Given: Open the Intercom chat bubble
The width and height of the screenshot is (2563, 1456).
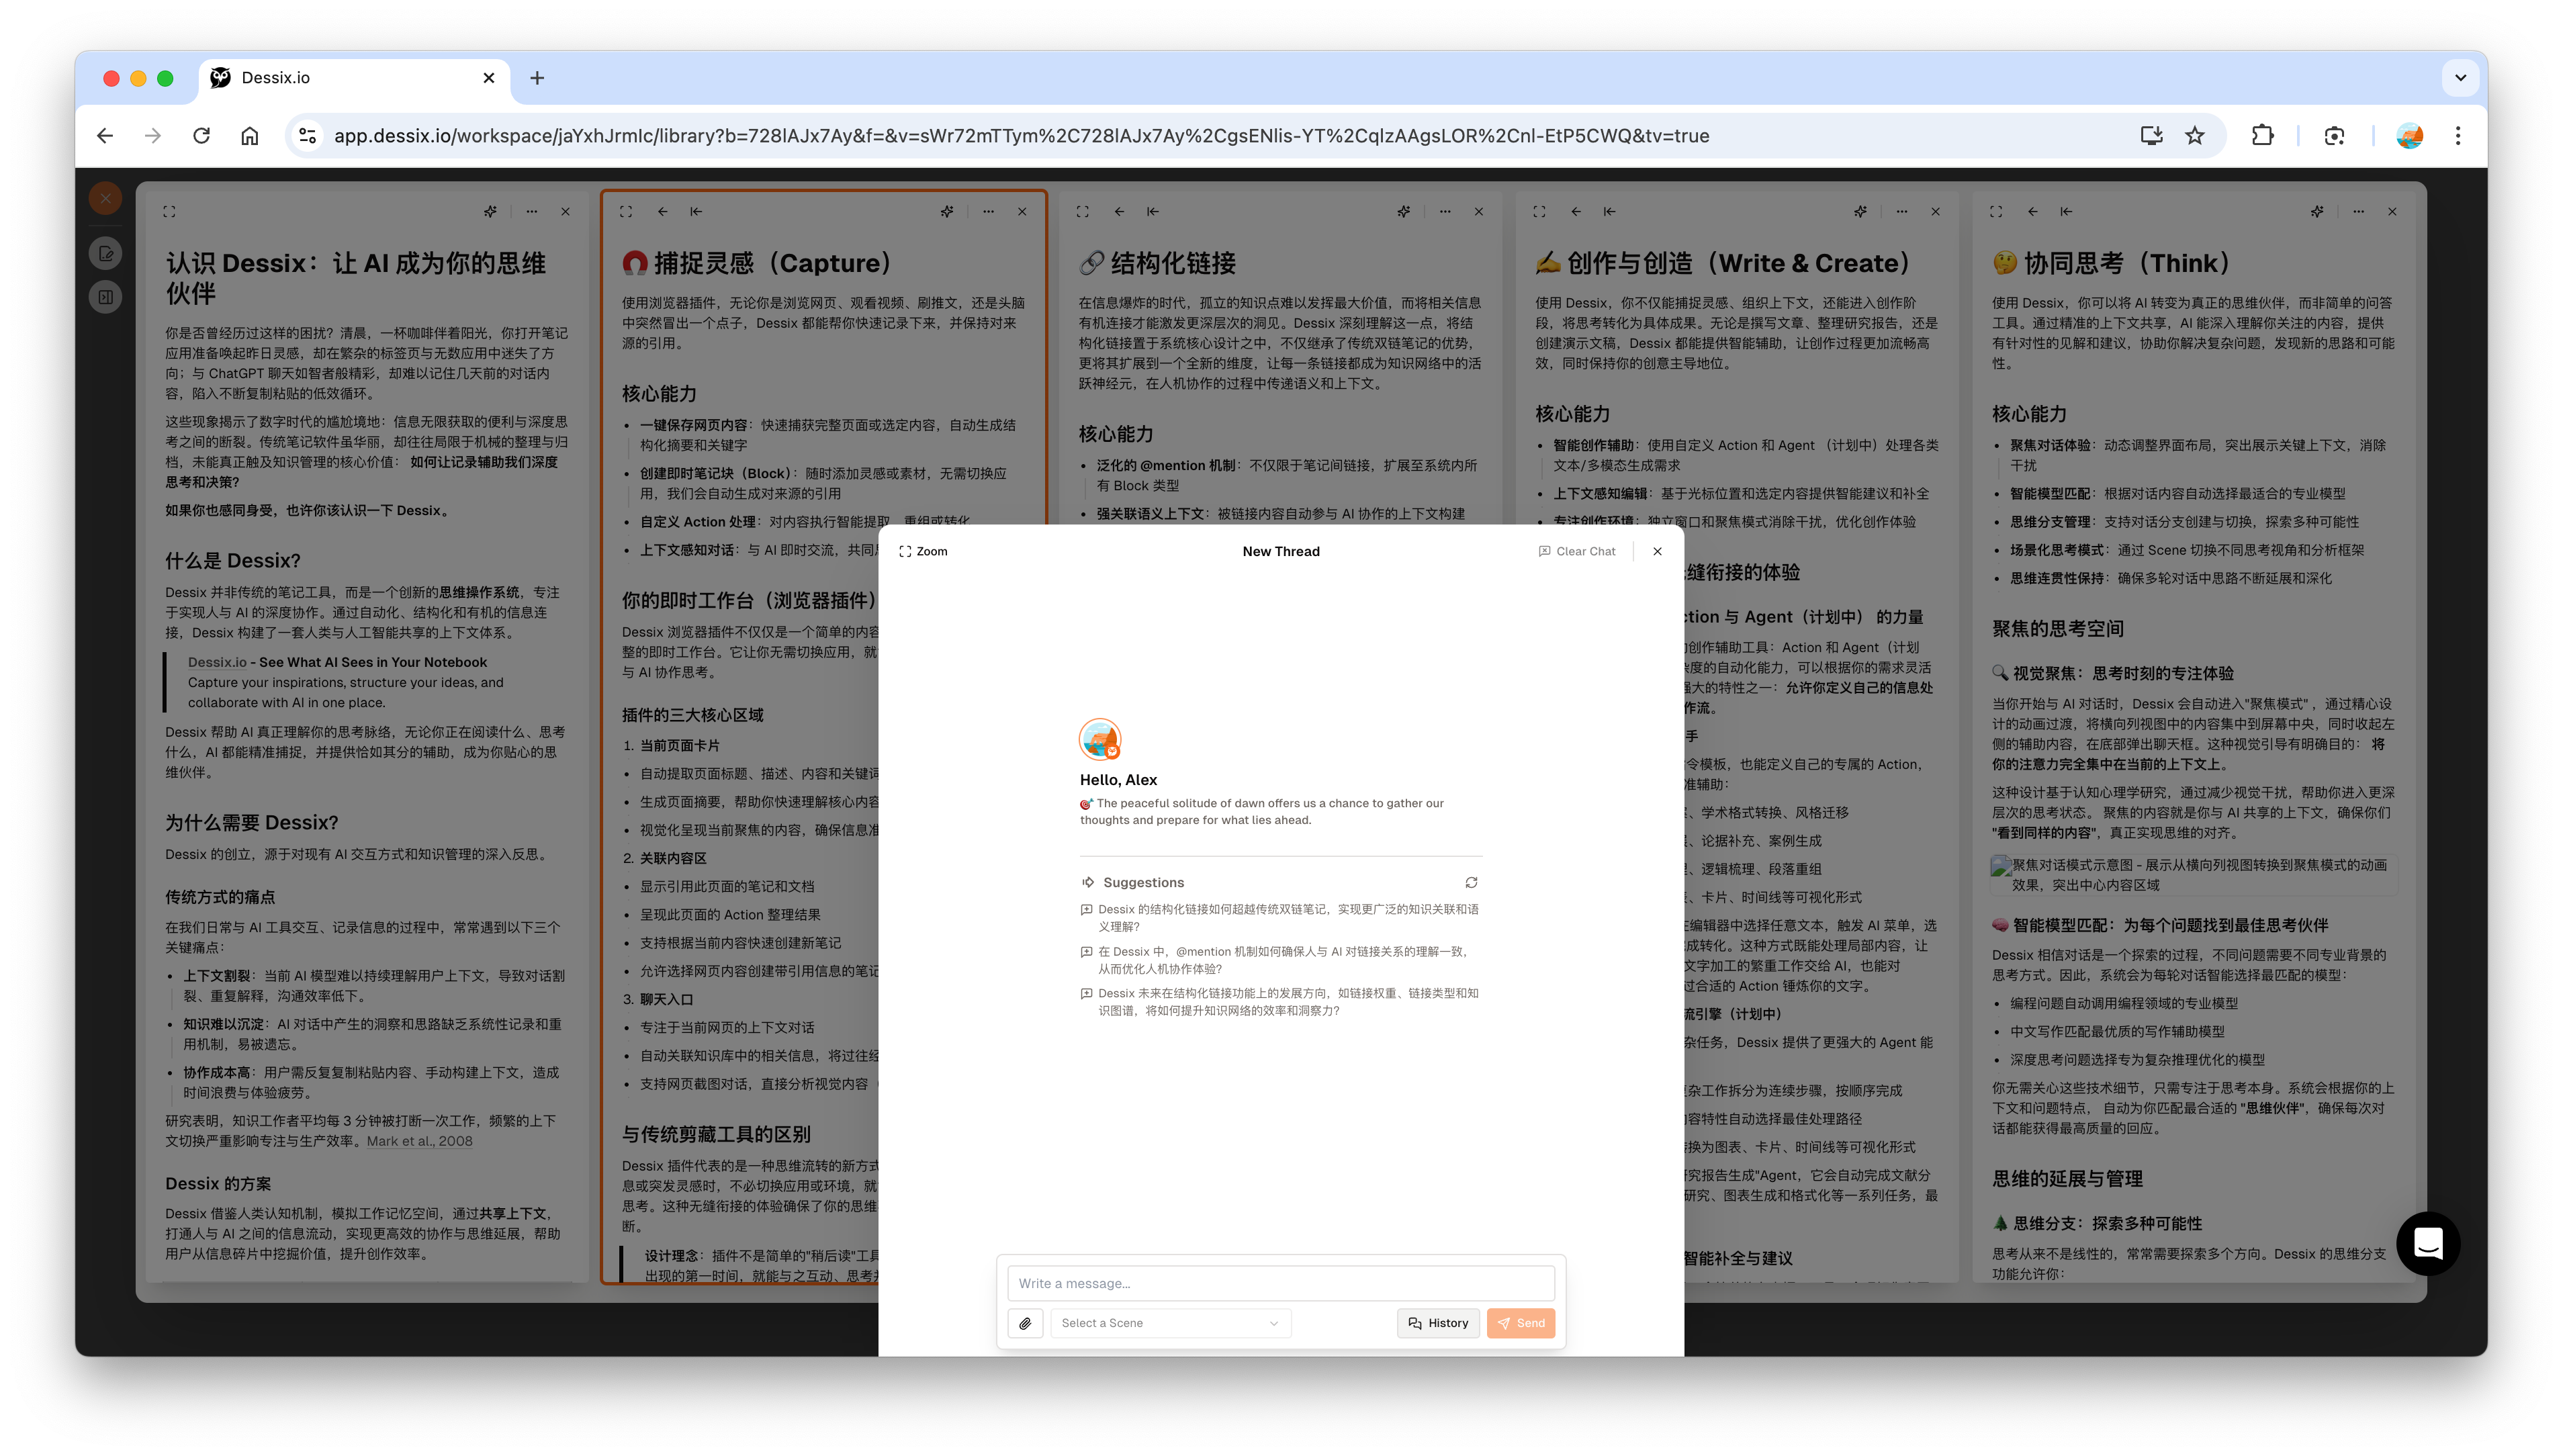Looking at the screenshot, I should click(x=2427, y=1243).
